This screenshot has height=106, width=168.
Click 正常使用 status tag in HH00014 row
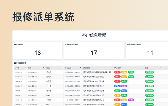pyautogui.click(x=149, y=91)
